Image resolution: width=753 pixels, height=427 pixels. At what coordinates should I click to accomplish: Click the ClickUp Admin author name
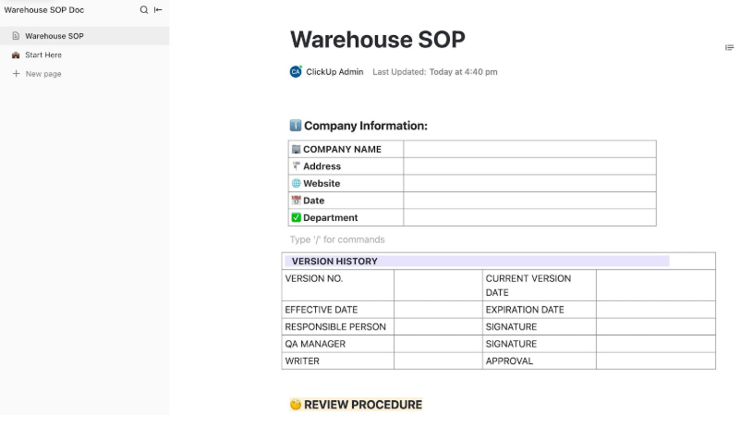click(334, 72)
